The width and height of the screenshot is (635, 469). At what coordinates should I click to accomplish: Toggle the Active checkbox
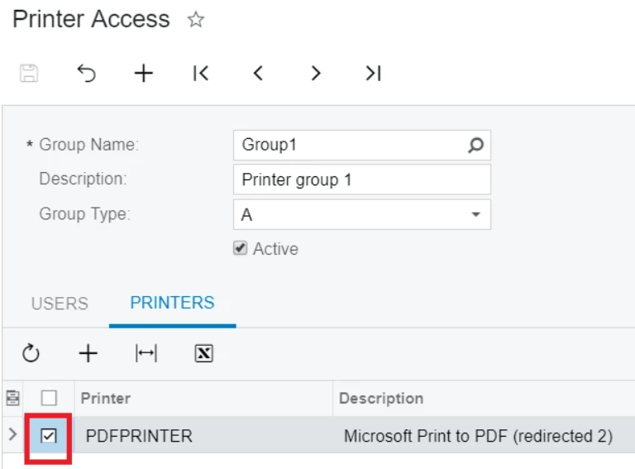pos(240,248)
